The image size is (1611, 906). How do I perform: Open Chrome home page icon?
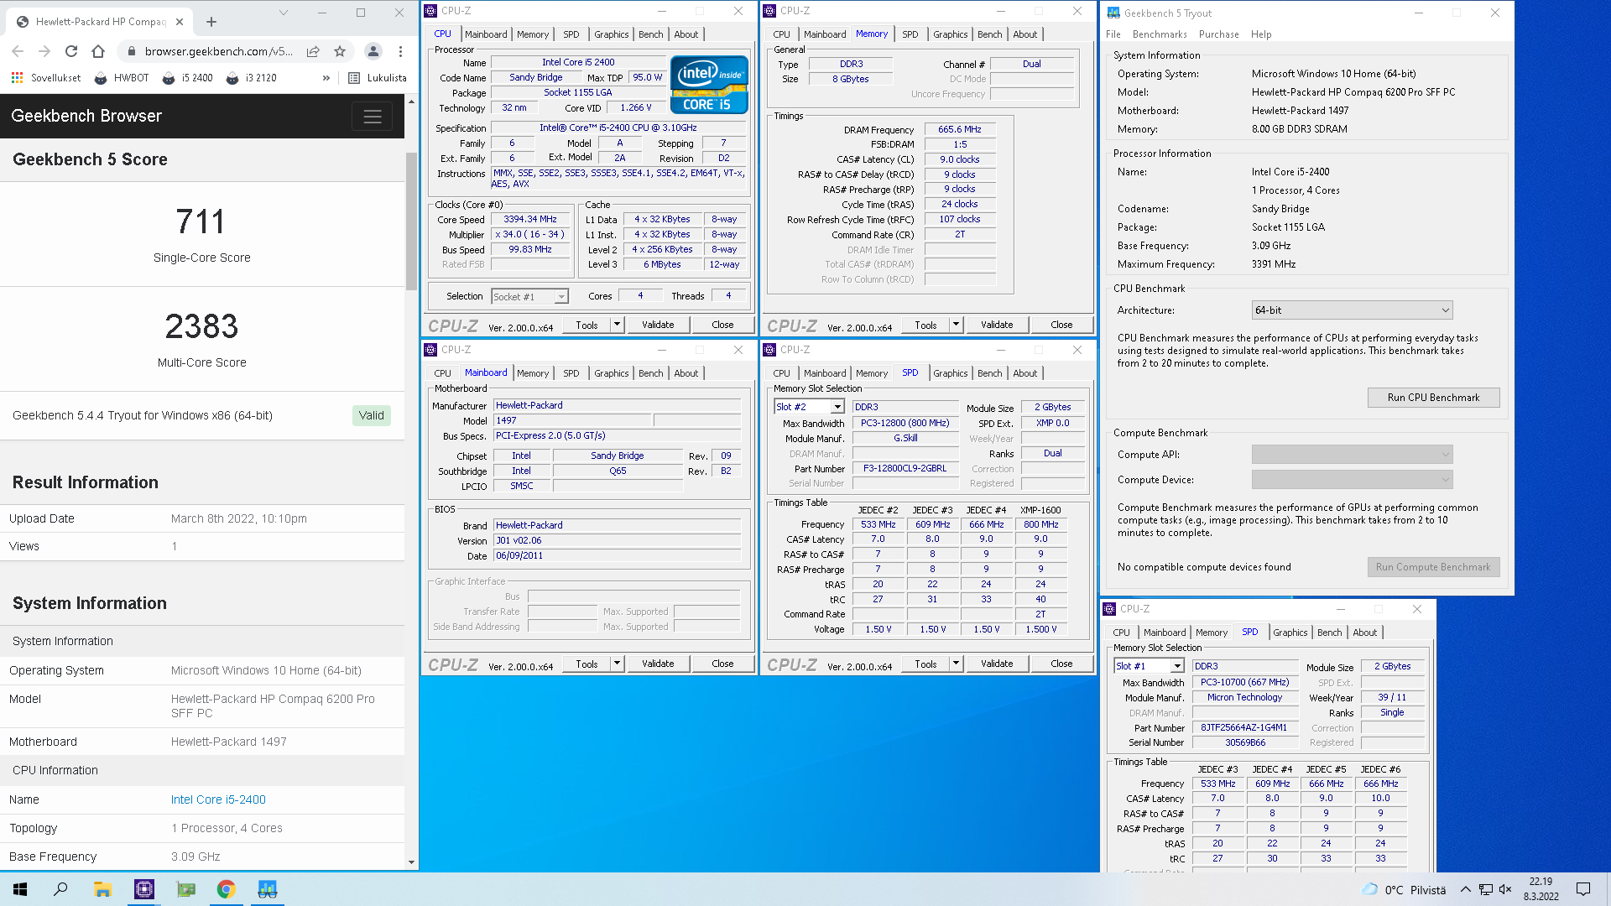[98, 51]
